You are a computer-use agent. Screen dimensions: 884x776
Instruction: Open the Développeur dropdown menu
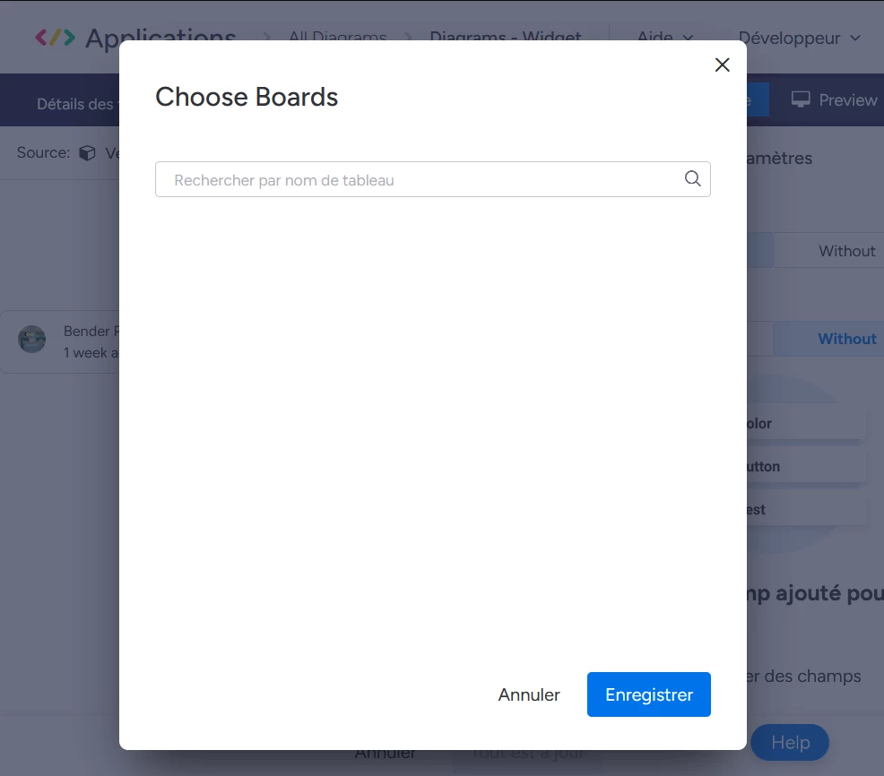tap(800, 38)
